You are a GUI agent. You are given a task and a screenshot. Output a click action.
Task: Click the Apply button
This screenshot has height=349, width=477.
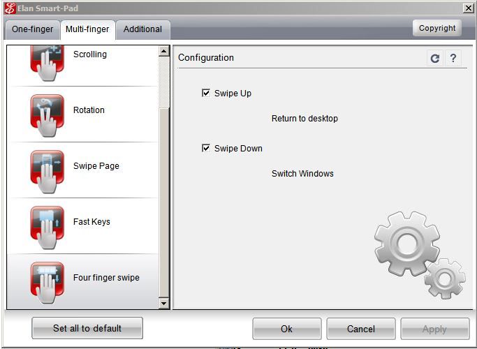coord(434,329)
